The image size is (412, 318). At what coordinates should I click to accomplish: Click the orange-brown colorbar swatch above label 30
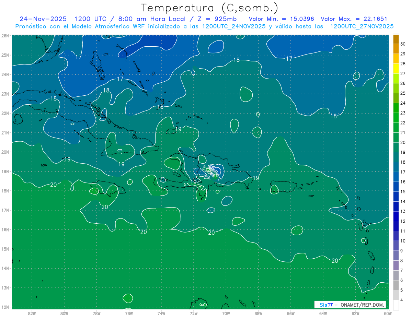point(396,39)
